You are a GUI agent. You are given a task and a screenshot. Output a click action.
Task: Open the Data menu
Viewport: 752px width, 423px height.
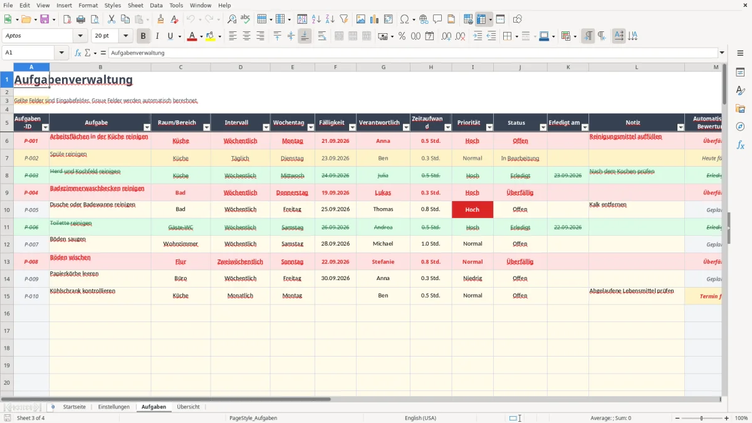(x=156, y=5)
